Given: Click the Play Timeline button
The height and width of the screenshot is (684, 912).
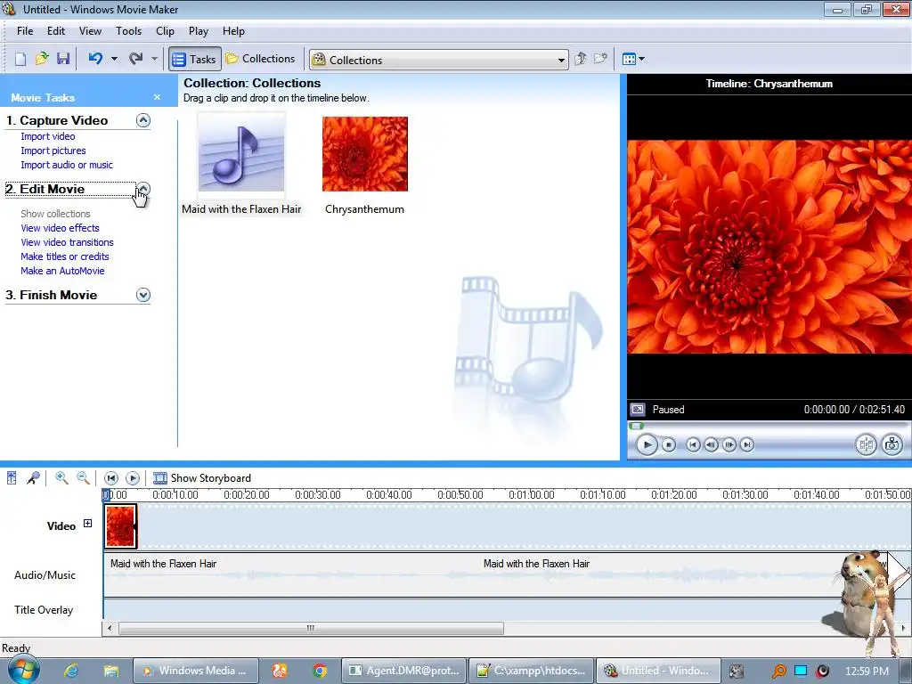Looking at the screenshot, I should 133,478.
